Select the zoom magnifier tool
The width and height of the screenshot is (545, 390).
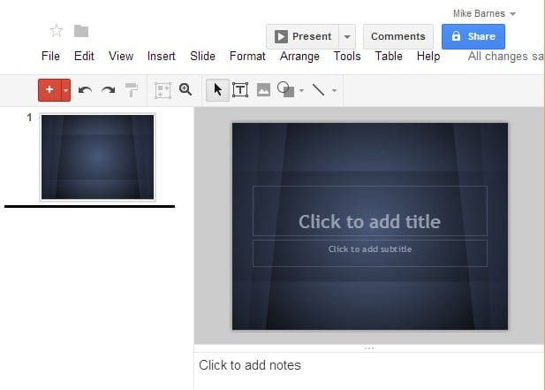pos(185,89)
